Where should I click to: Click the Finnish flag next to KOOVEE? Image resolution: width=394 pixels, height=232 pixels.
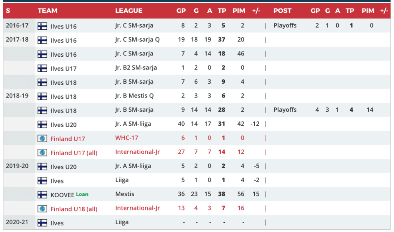coord(42,195)
